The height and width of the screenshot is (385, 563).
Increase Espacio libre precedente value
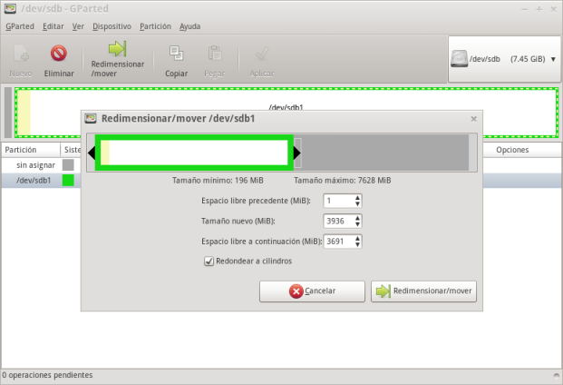pyautogui.click(x=357, y=197)
